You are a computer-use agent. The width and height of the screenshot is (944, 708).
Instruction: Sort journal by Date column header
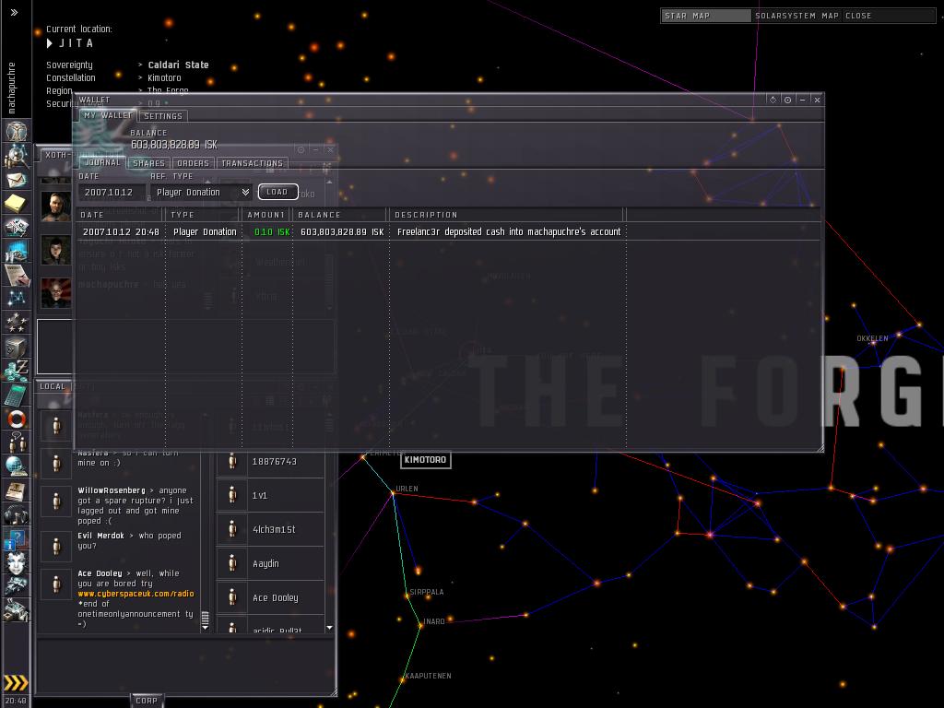[x=121, y=214]
